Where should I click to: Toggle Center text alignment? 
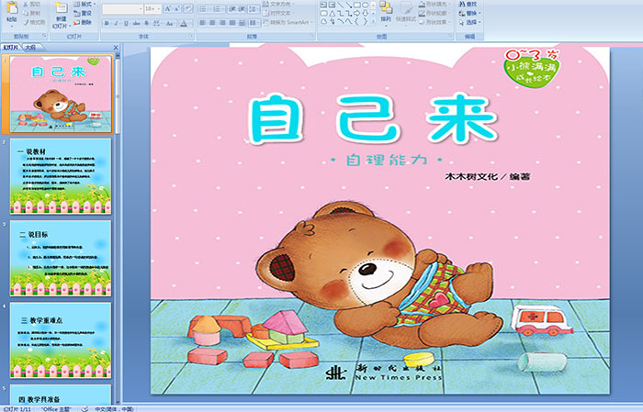tap(212, 23)
